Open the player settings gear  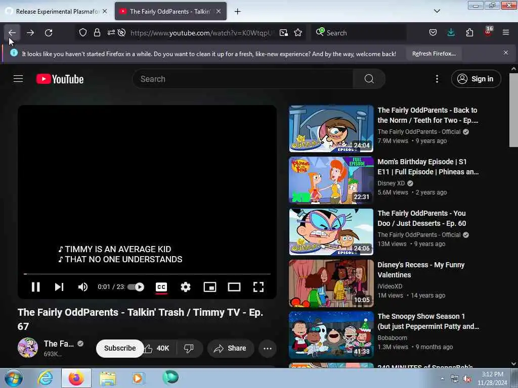pyautogui.click(x=185, y=287)
